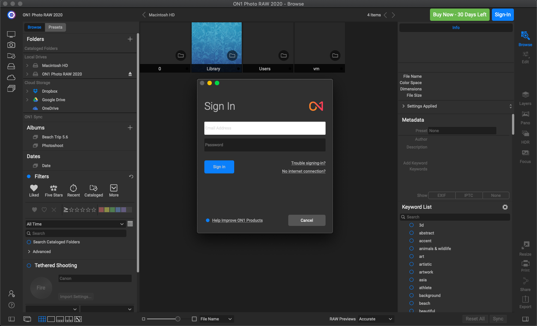Toggle Help Improve ON1 Products option
This screenshot has width=537, height=326.
coord(208,220)
